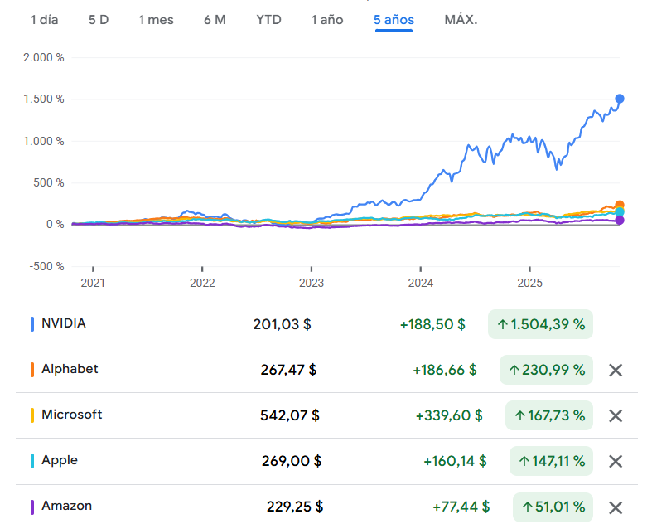Viewport: 652px width, 524px height.
Task: Select the MÁX. time range
Action: coord(461,20)
